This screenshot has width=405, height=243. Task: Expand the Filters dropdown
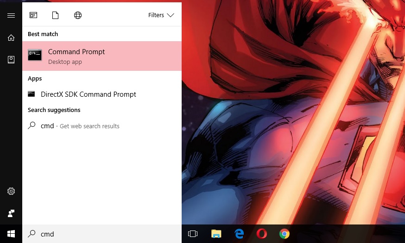click(161, 15)
